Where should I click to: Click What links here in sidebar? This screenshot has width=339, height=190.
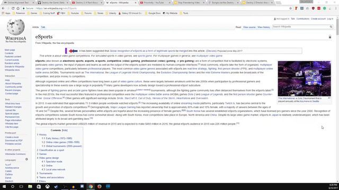point(12,103)
